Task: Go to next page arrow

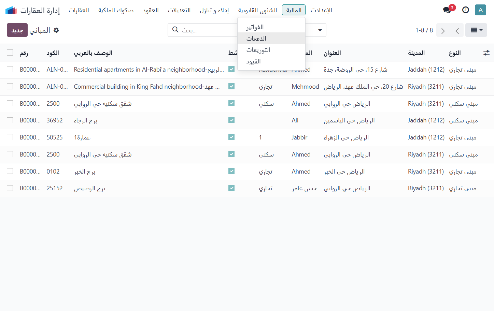Action: click(443, 30)
